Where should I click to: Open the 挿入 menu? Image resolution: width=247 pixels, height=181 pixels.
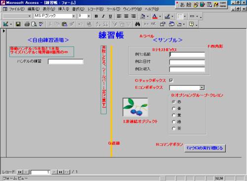[x=64, y=9]
